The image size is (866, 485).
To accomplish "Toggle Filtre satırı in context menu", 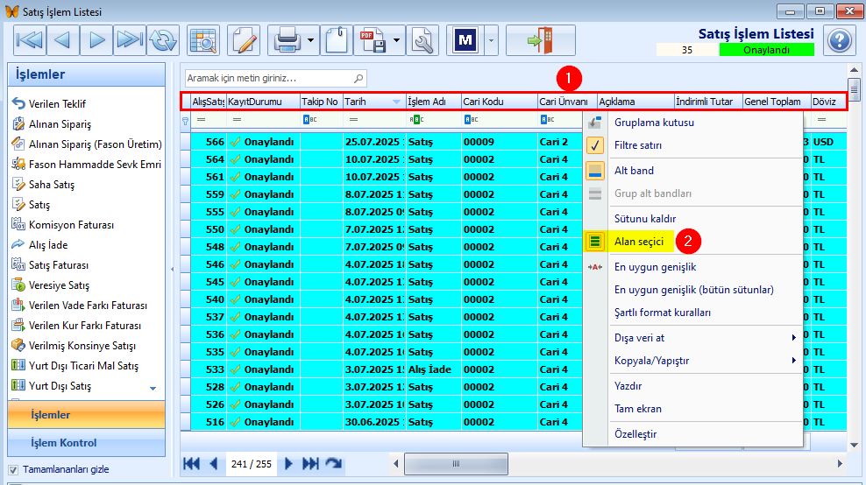I will tap(637, 145).
